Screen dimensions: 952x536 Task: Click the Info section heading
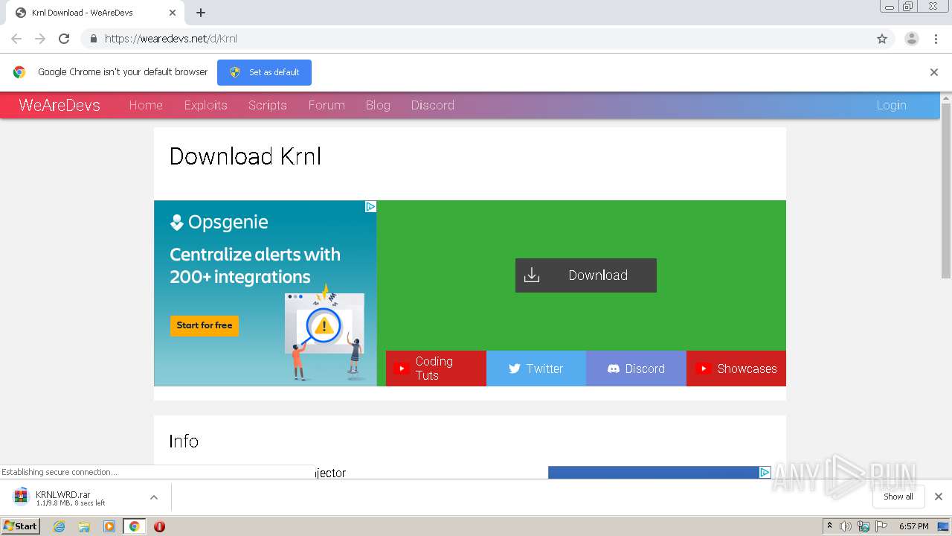click(184, 441)
